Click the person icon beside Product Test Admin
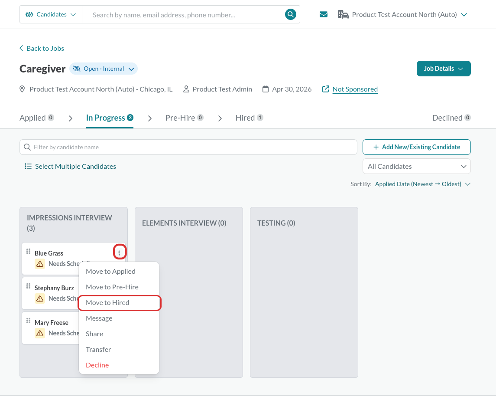Image resolution: width=496 pixels, height=400 pixels. (186, 89)
